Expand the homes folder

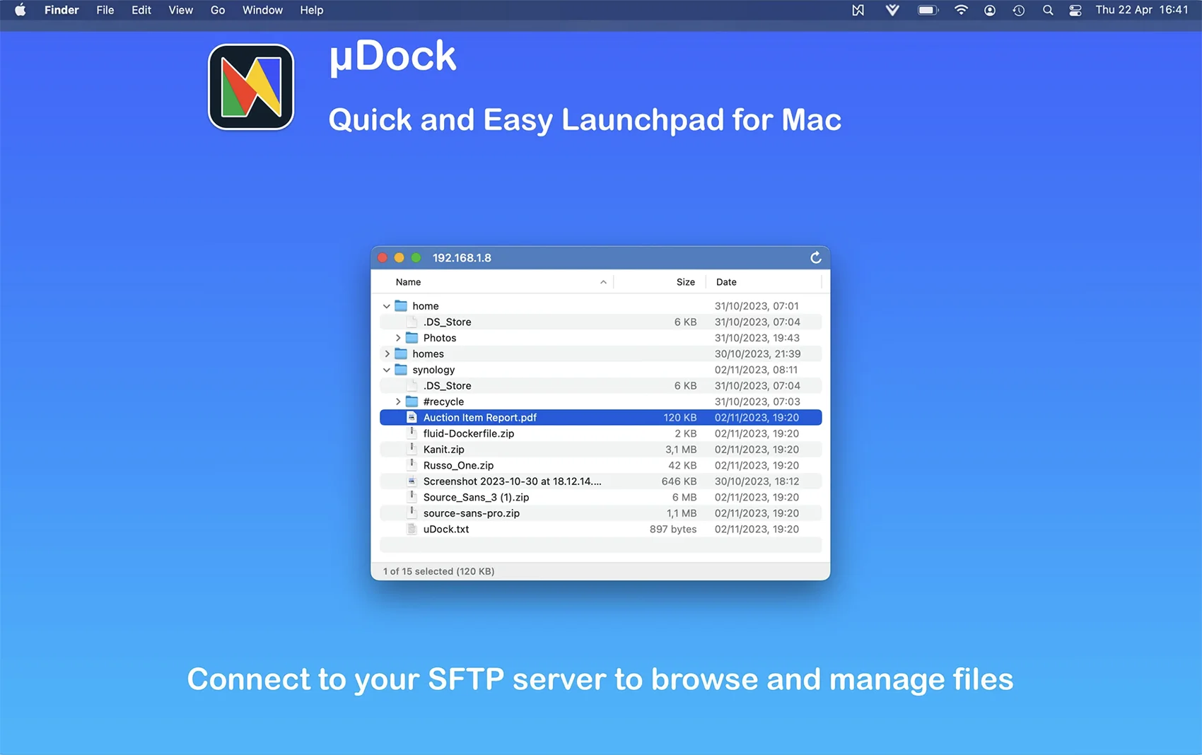[387, 354]
